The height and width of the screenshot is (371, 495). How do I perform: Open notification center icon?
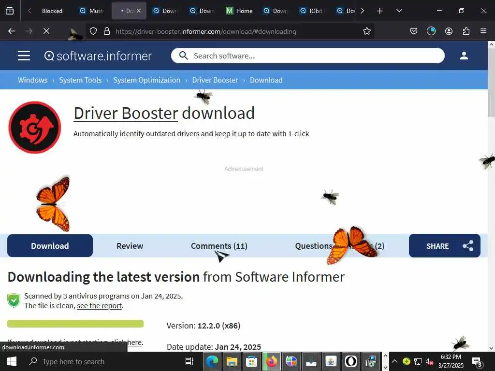coord(476,361)
